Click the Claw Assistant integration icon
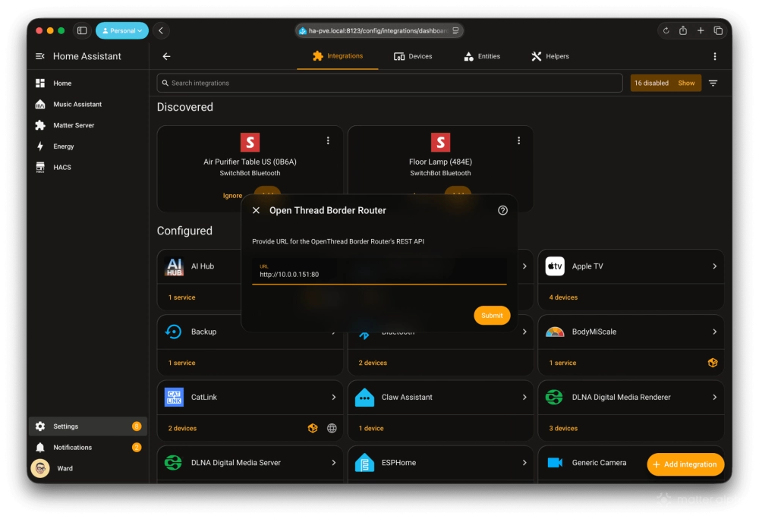The image size is (759, 519). [364, 397]
